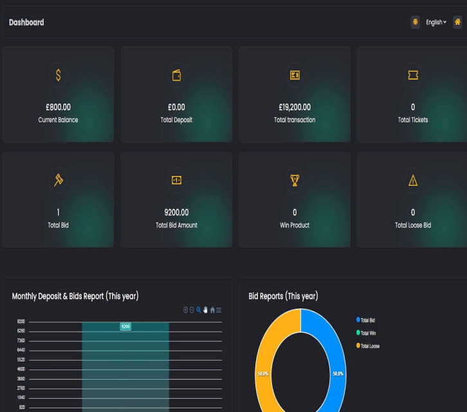The image size is (467, 412).
Task: Click the Total Win legend label
Action: pos(368,333)
